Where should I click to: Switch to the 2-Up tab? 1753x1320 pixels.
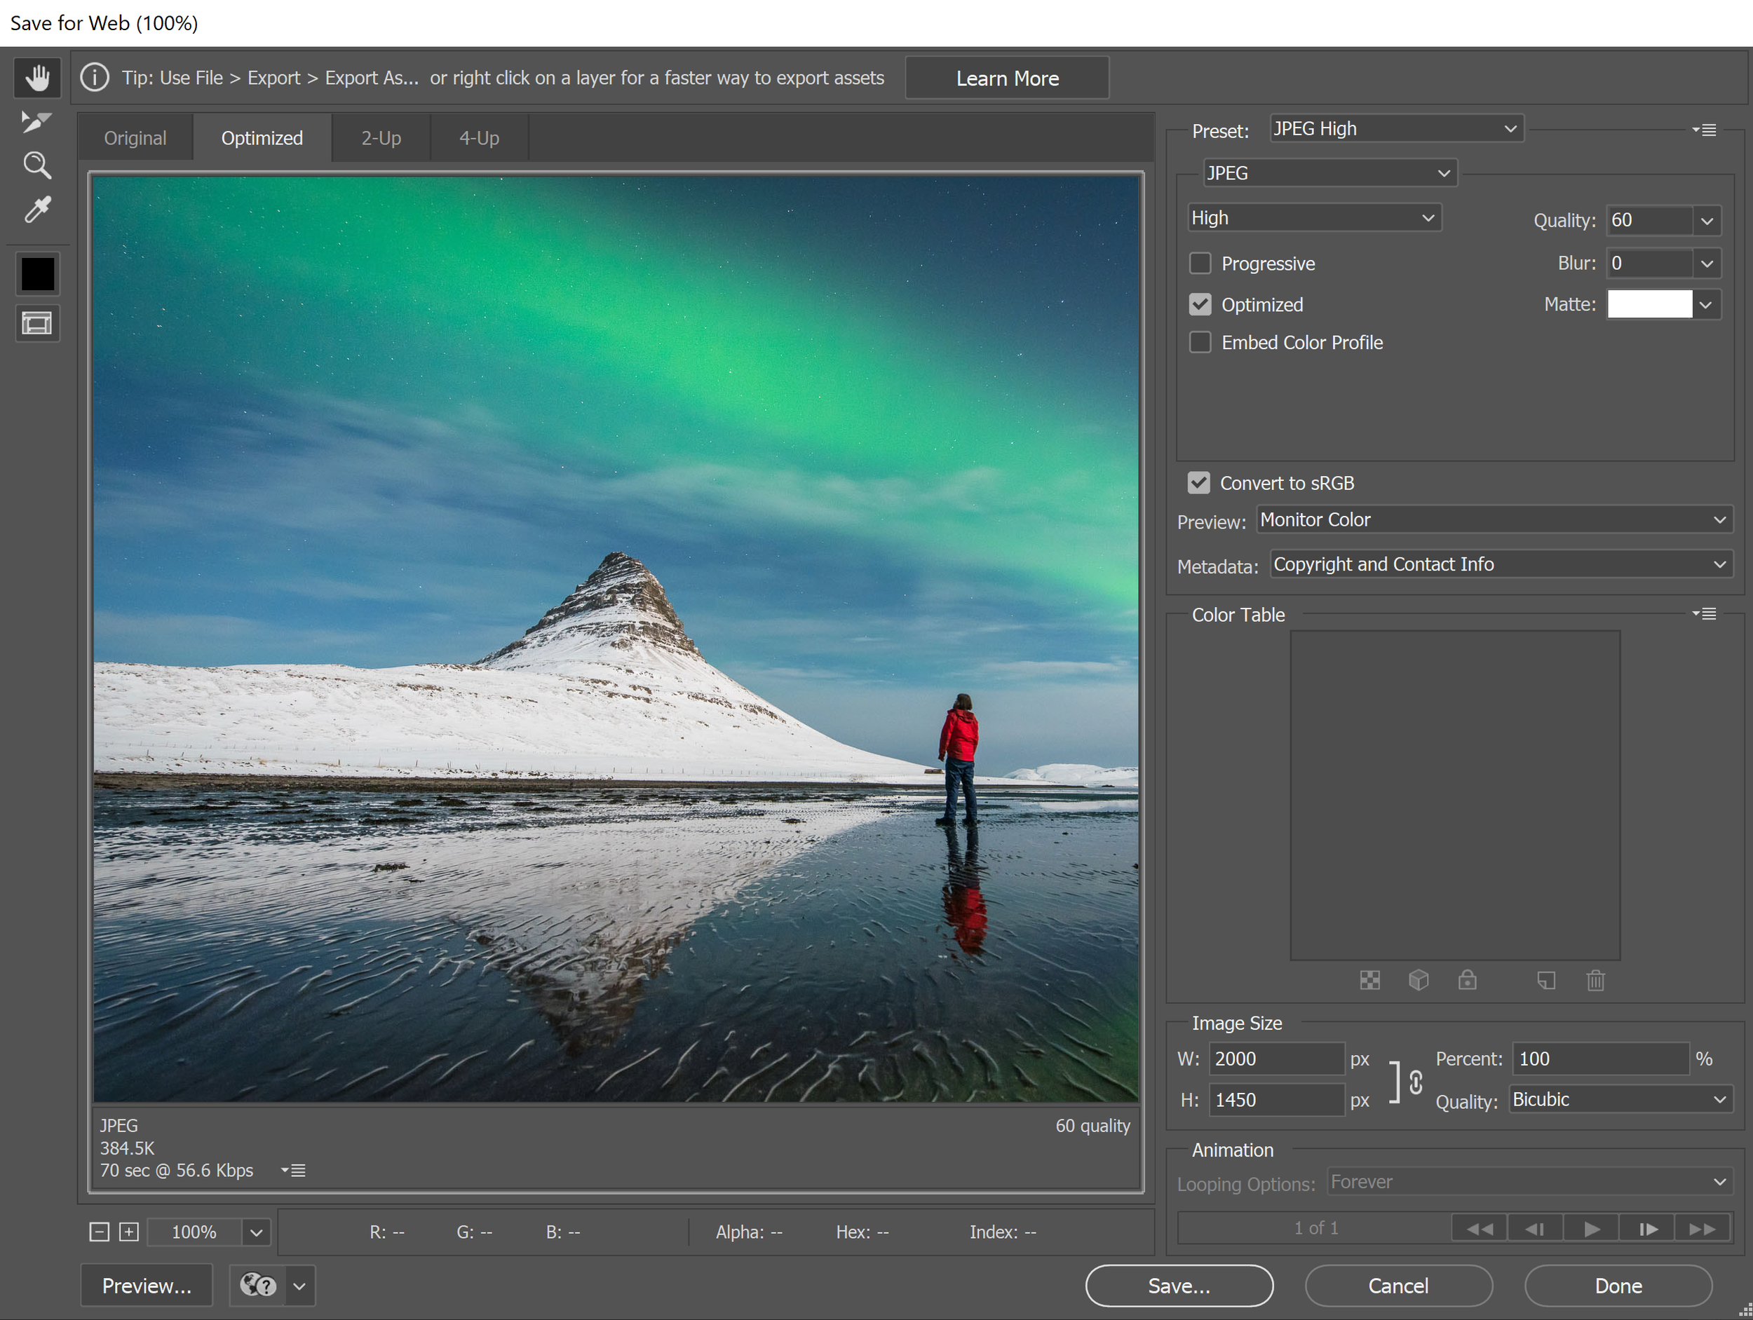tap(381, 138)
